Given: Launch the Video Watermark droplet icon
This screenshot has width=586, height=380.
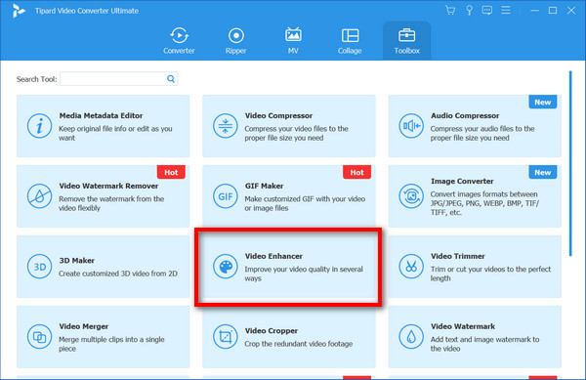Looking at the screenshot, I should coord(411,337).
